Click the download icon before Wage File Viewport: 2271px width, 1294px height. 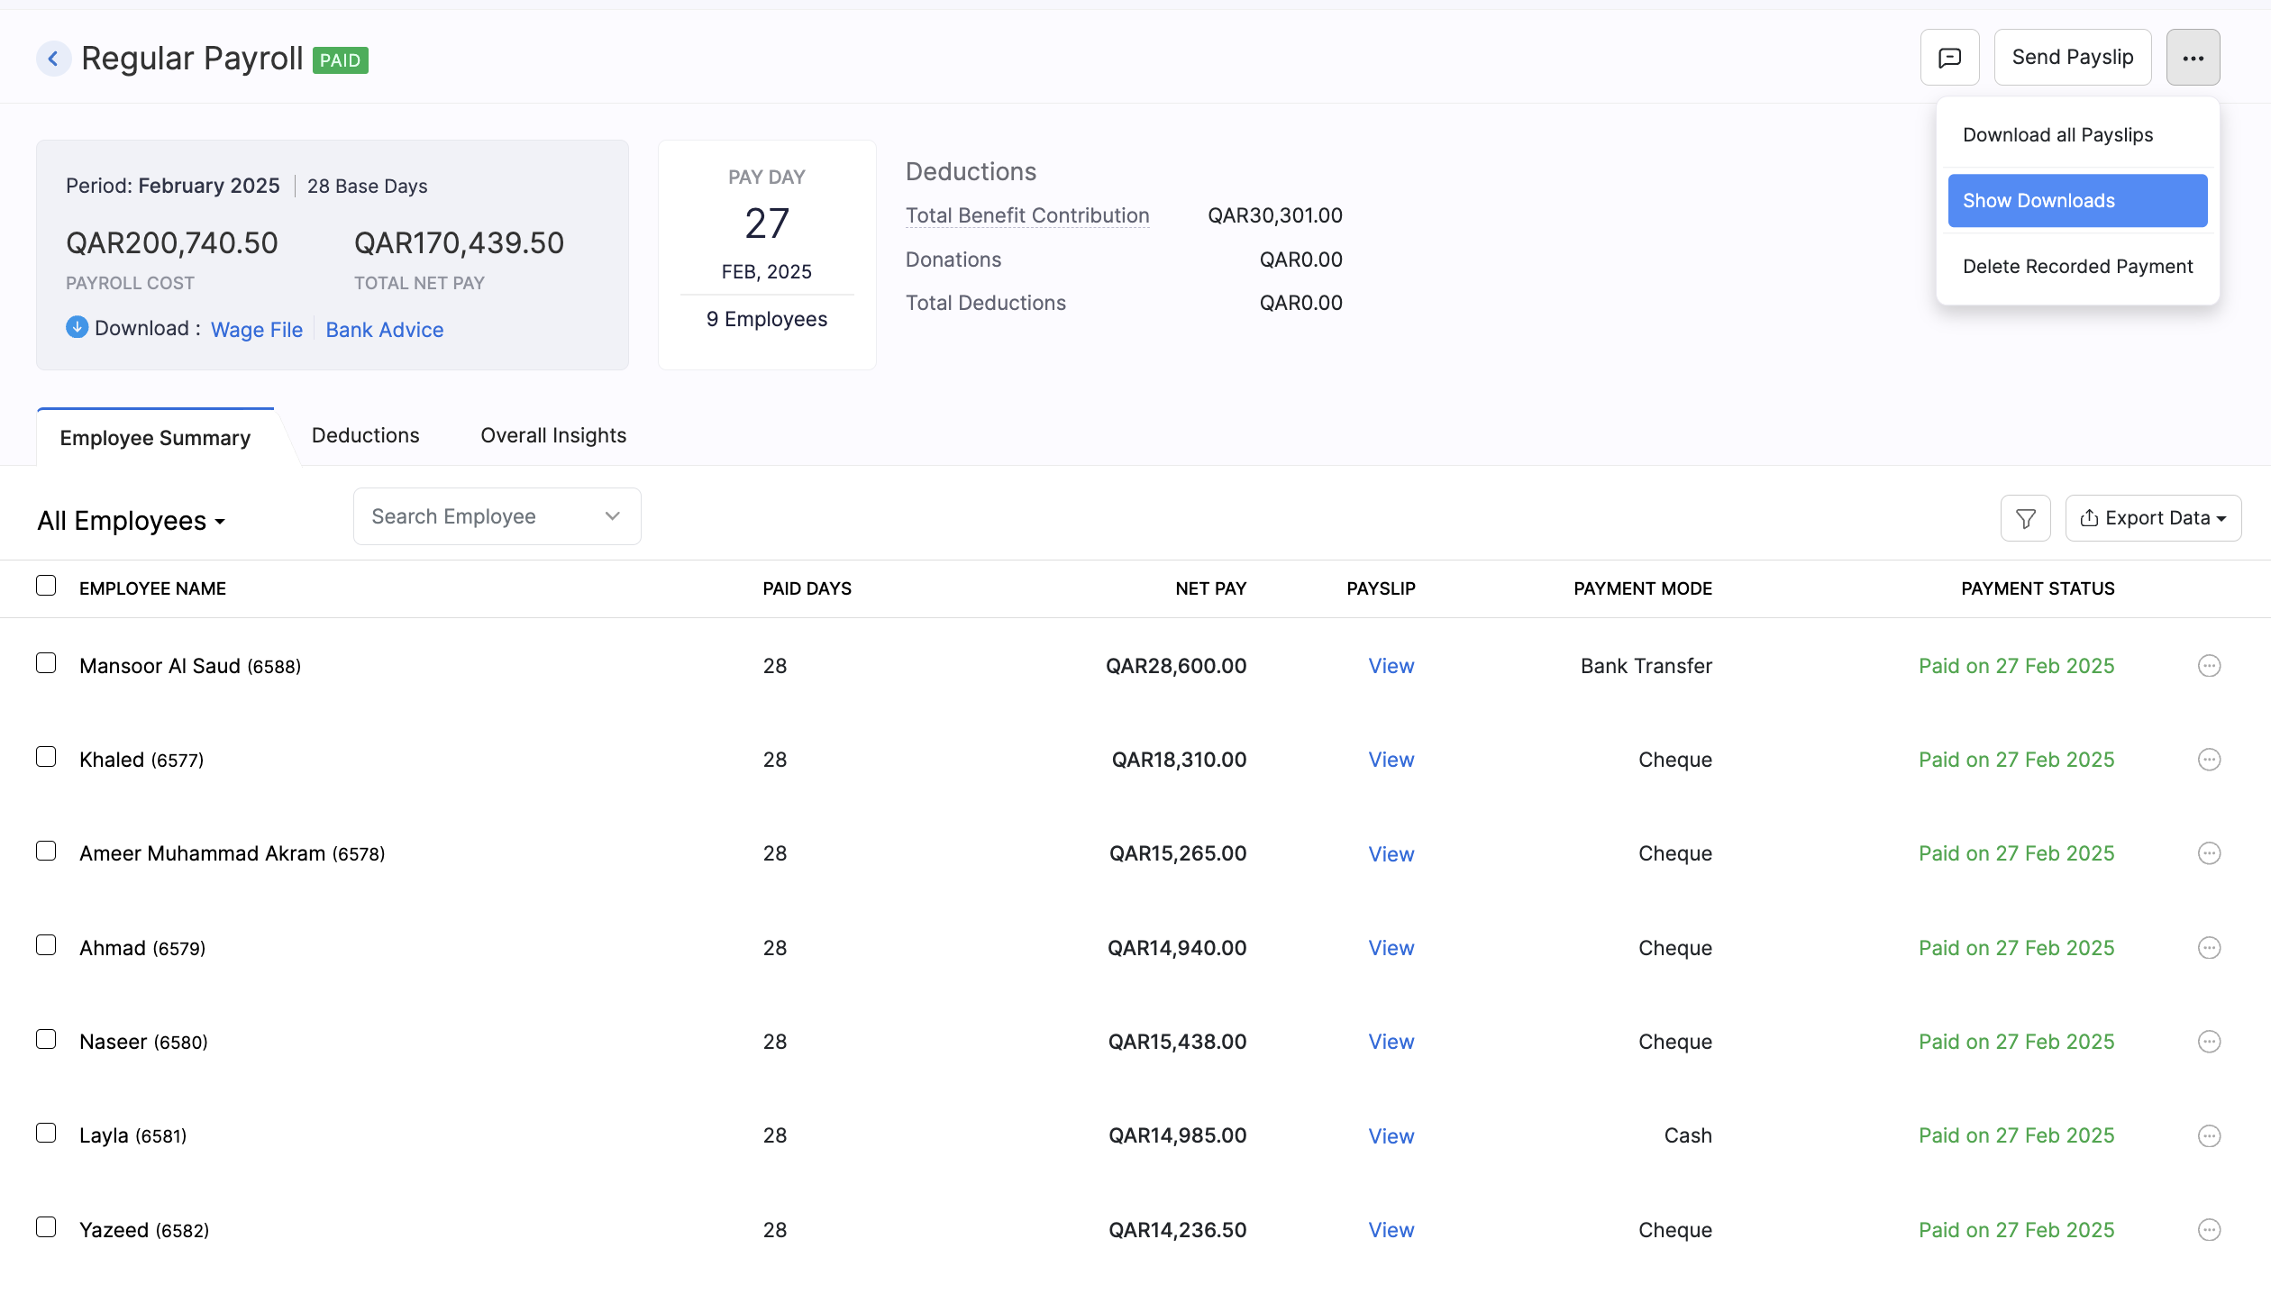tap(78, 327)
